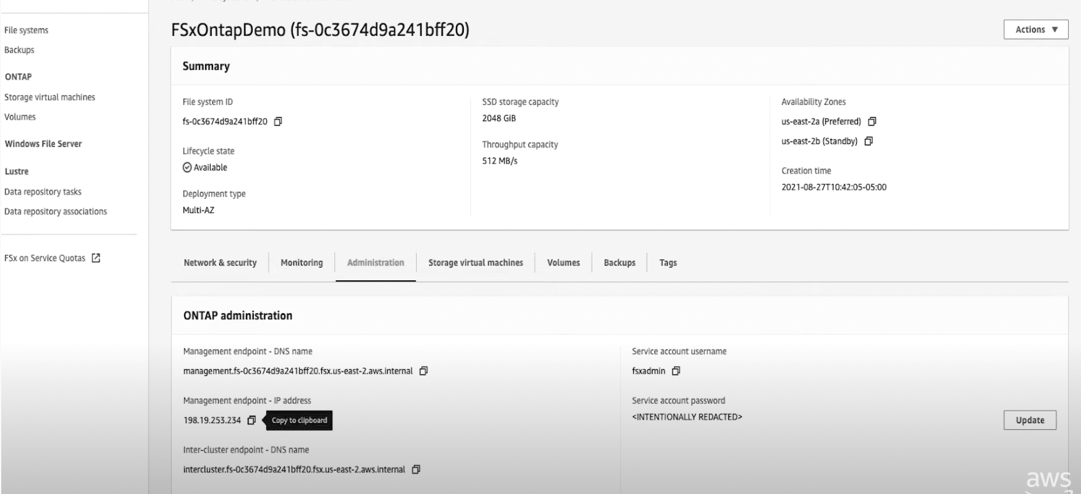Click the INTENTIONALLY REDACTED password text
The image size is (1081, 494).
(687, 417)
